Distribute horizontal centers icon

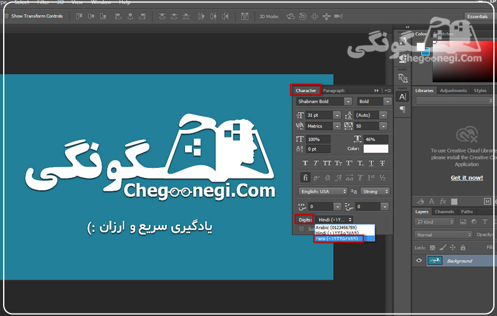[x=214, y=16]
